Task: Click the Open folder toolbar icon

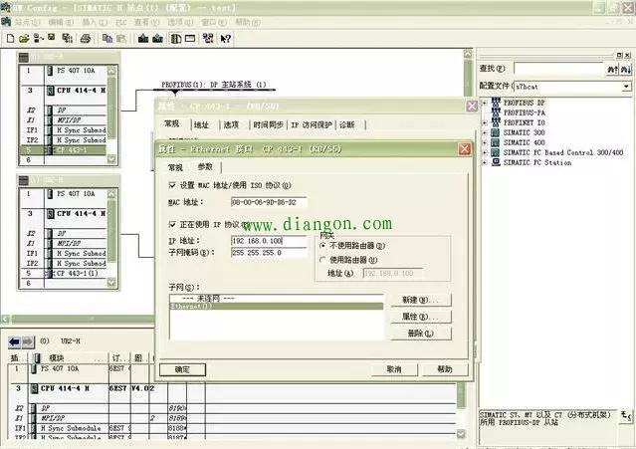Action: pos(24,39)
